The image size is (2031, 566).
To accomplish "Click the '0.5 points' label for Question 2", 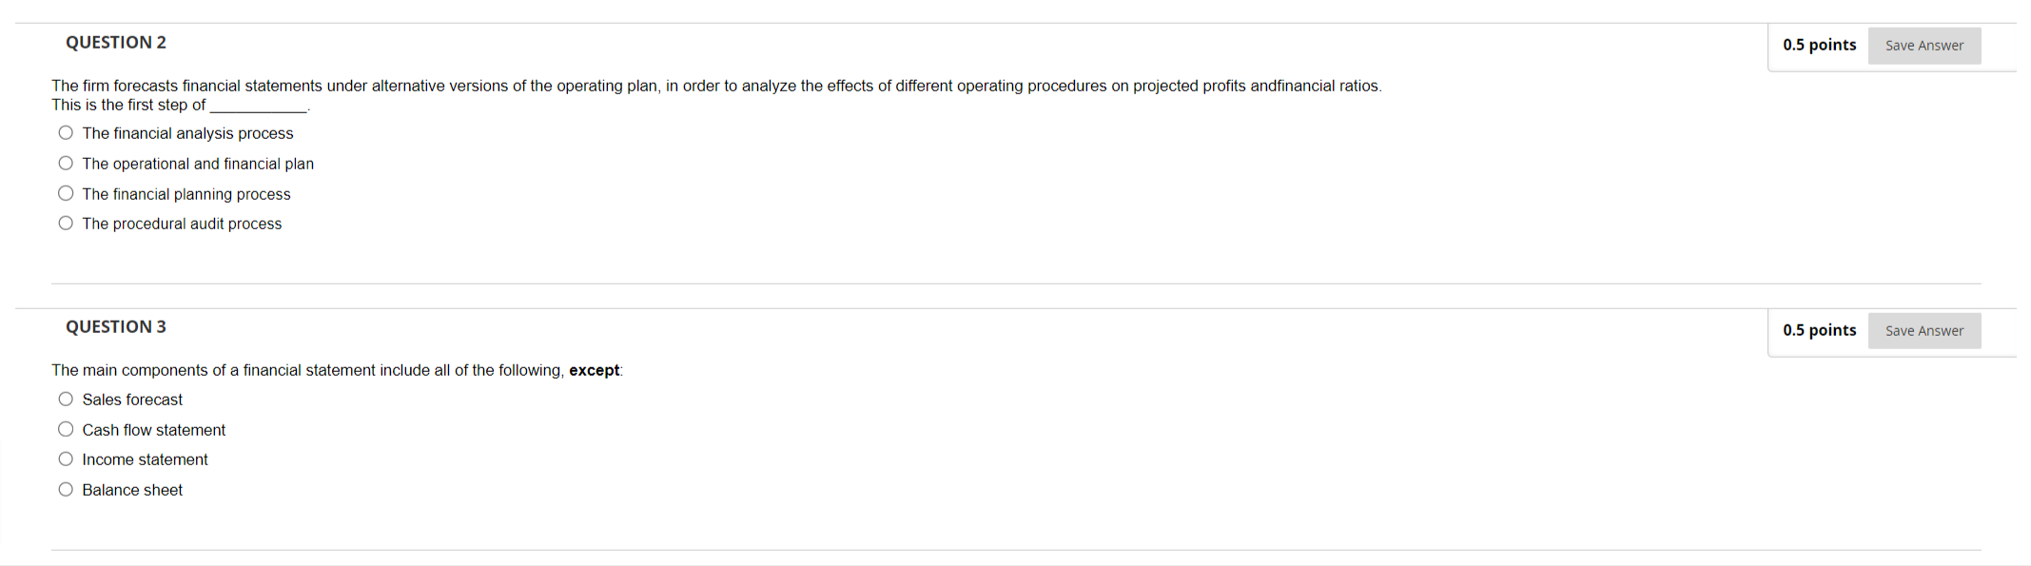I will pos(1820,45).
